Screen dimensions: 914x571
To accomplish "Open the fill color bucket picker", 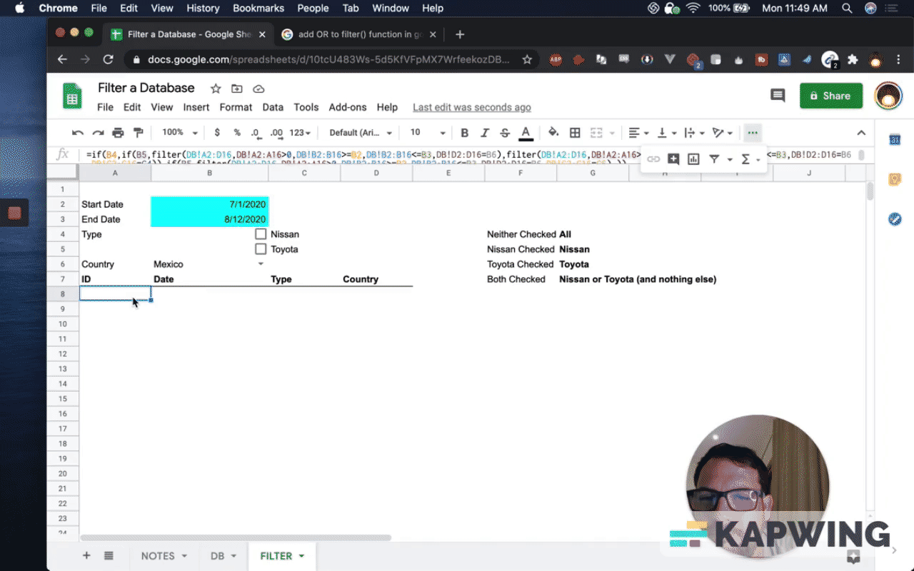I will (x=553, y=133).
